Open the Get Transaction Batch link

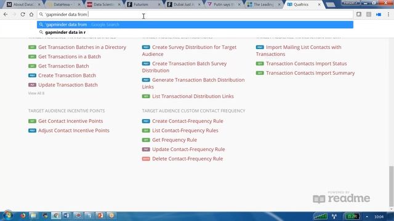pos(63,66)
